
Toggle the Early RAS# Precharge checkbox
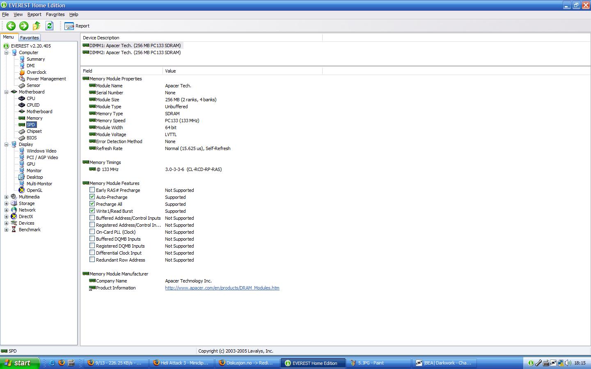click(x=92, y=190)
